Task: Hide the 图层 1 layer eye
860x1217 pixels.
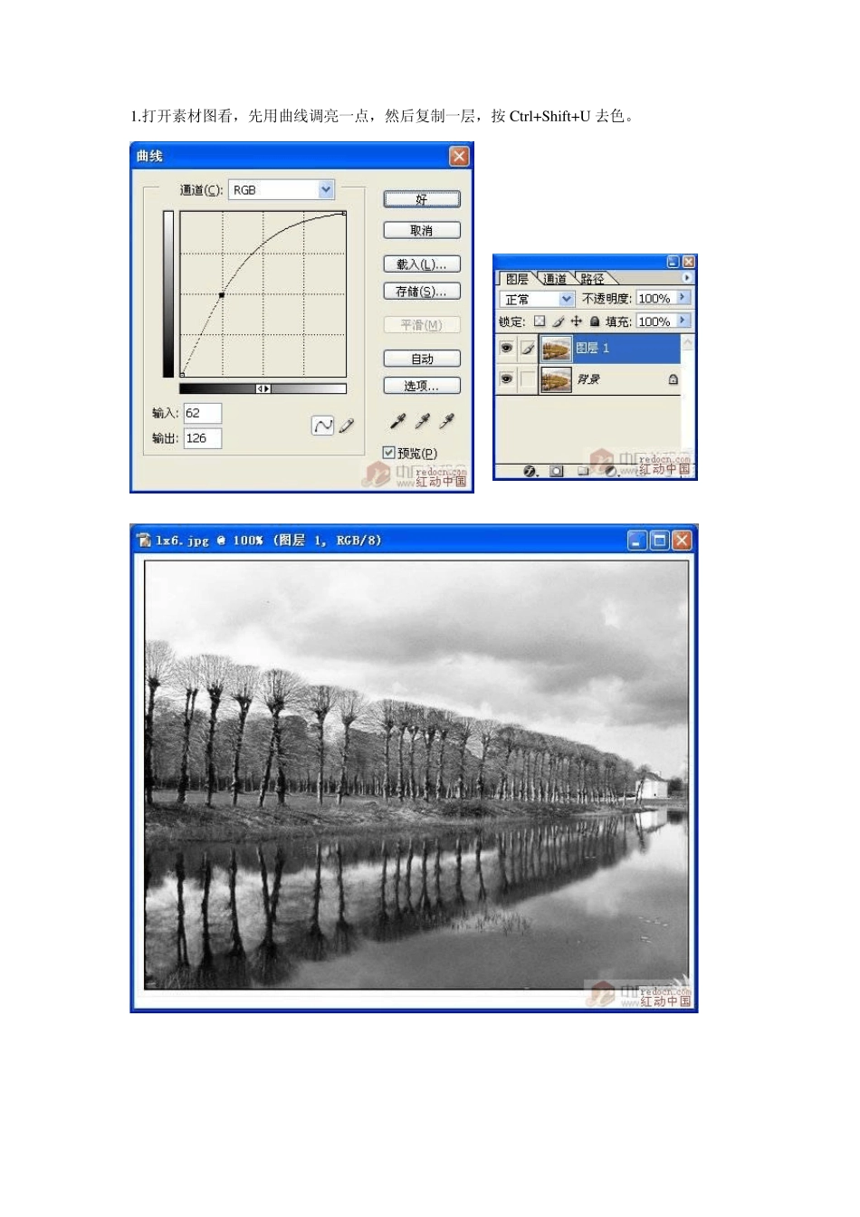Action: pos(507,348)
